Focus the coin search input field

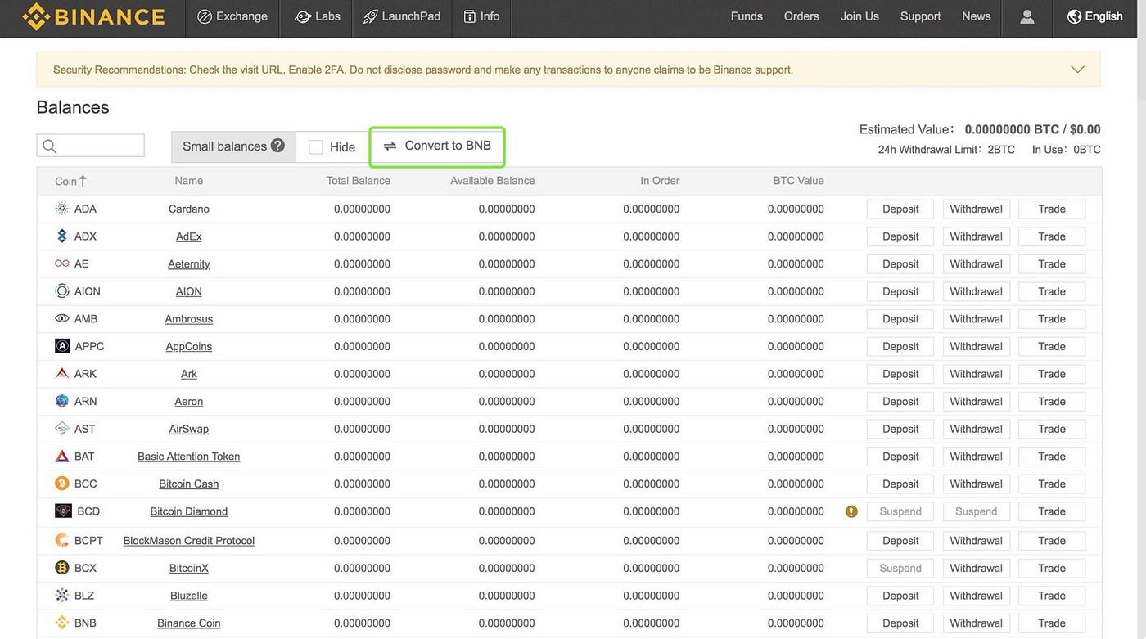click(x=90, y=146)
